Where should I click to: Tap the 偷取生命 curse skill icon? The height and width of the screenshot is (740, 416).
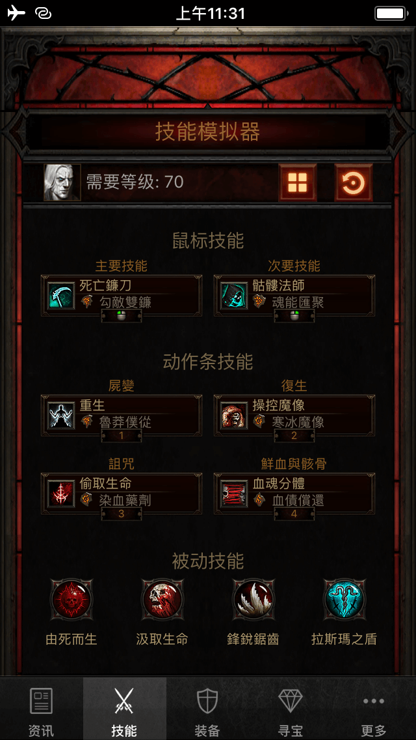62,494
